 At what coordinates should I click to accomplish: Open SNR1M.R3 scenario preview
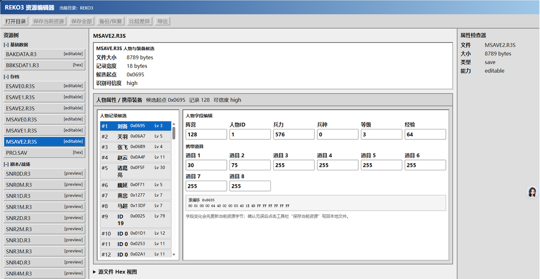[44, 207]
